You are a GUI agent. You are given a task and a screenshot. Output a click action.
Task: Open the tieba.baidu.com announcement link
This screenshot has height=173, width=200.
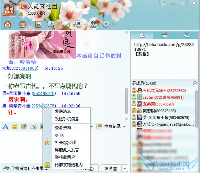[x=164, y=47]
